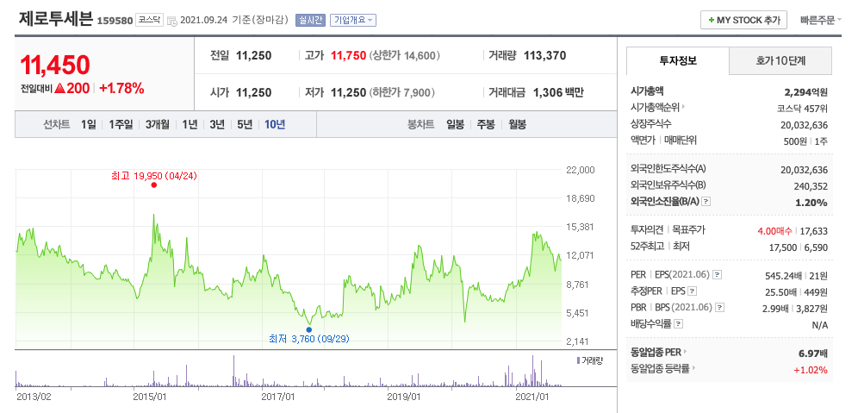Image resolution: width=858 pixels, height=413 pixels.
Task: Click the 코스닥 market badge
Action: [x=149, y=20]
